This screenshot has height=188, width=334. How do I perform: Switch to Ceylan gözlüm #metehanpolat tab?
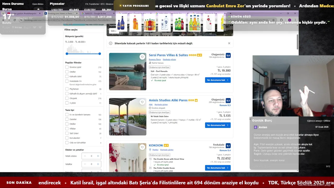[24, 13]
